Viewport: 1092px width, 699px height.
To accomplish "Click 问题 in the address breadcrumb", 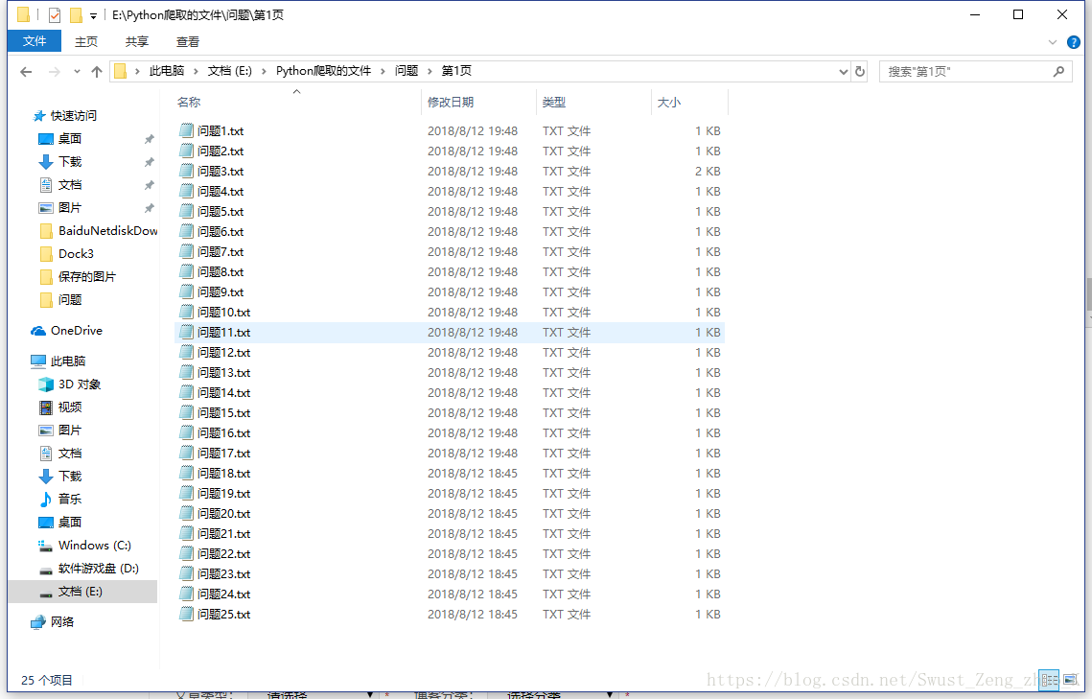I will click(x=407, y=71).
